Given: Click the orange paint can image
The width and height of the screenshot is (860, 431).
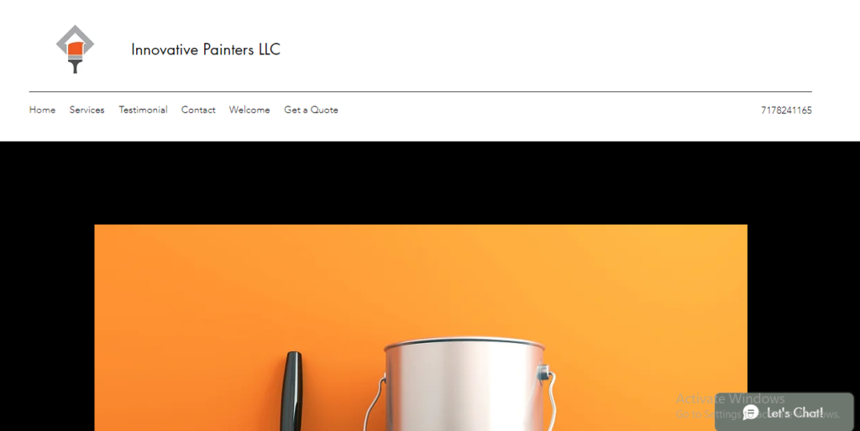Looking at the screenshot, I should pyautogui.click(x=421, y=328).
